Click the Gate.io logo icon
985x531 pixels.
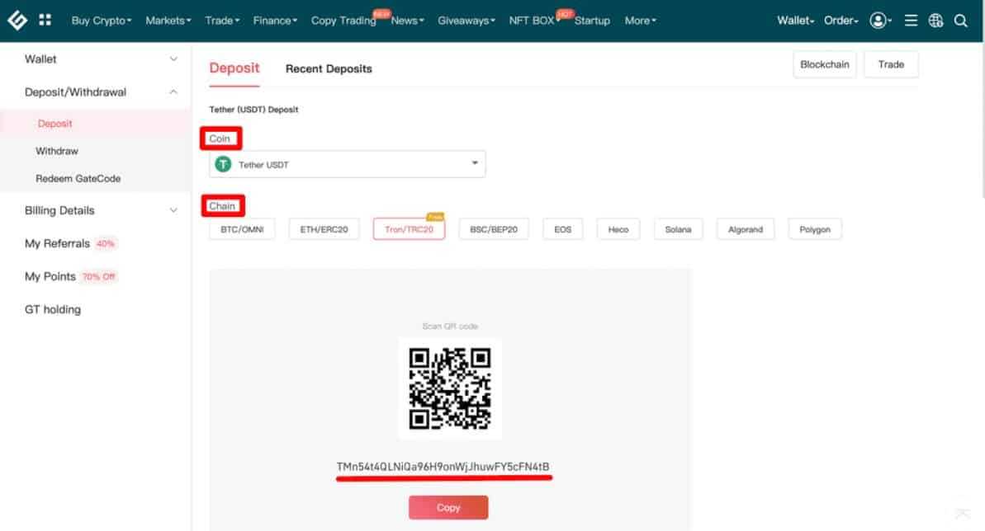[17, 20]
